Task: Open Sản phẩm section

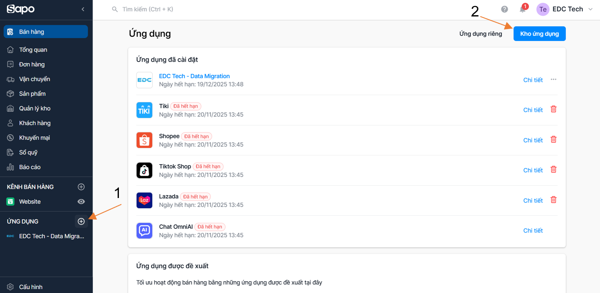Action: 32,94
